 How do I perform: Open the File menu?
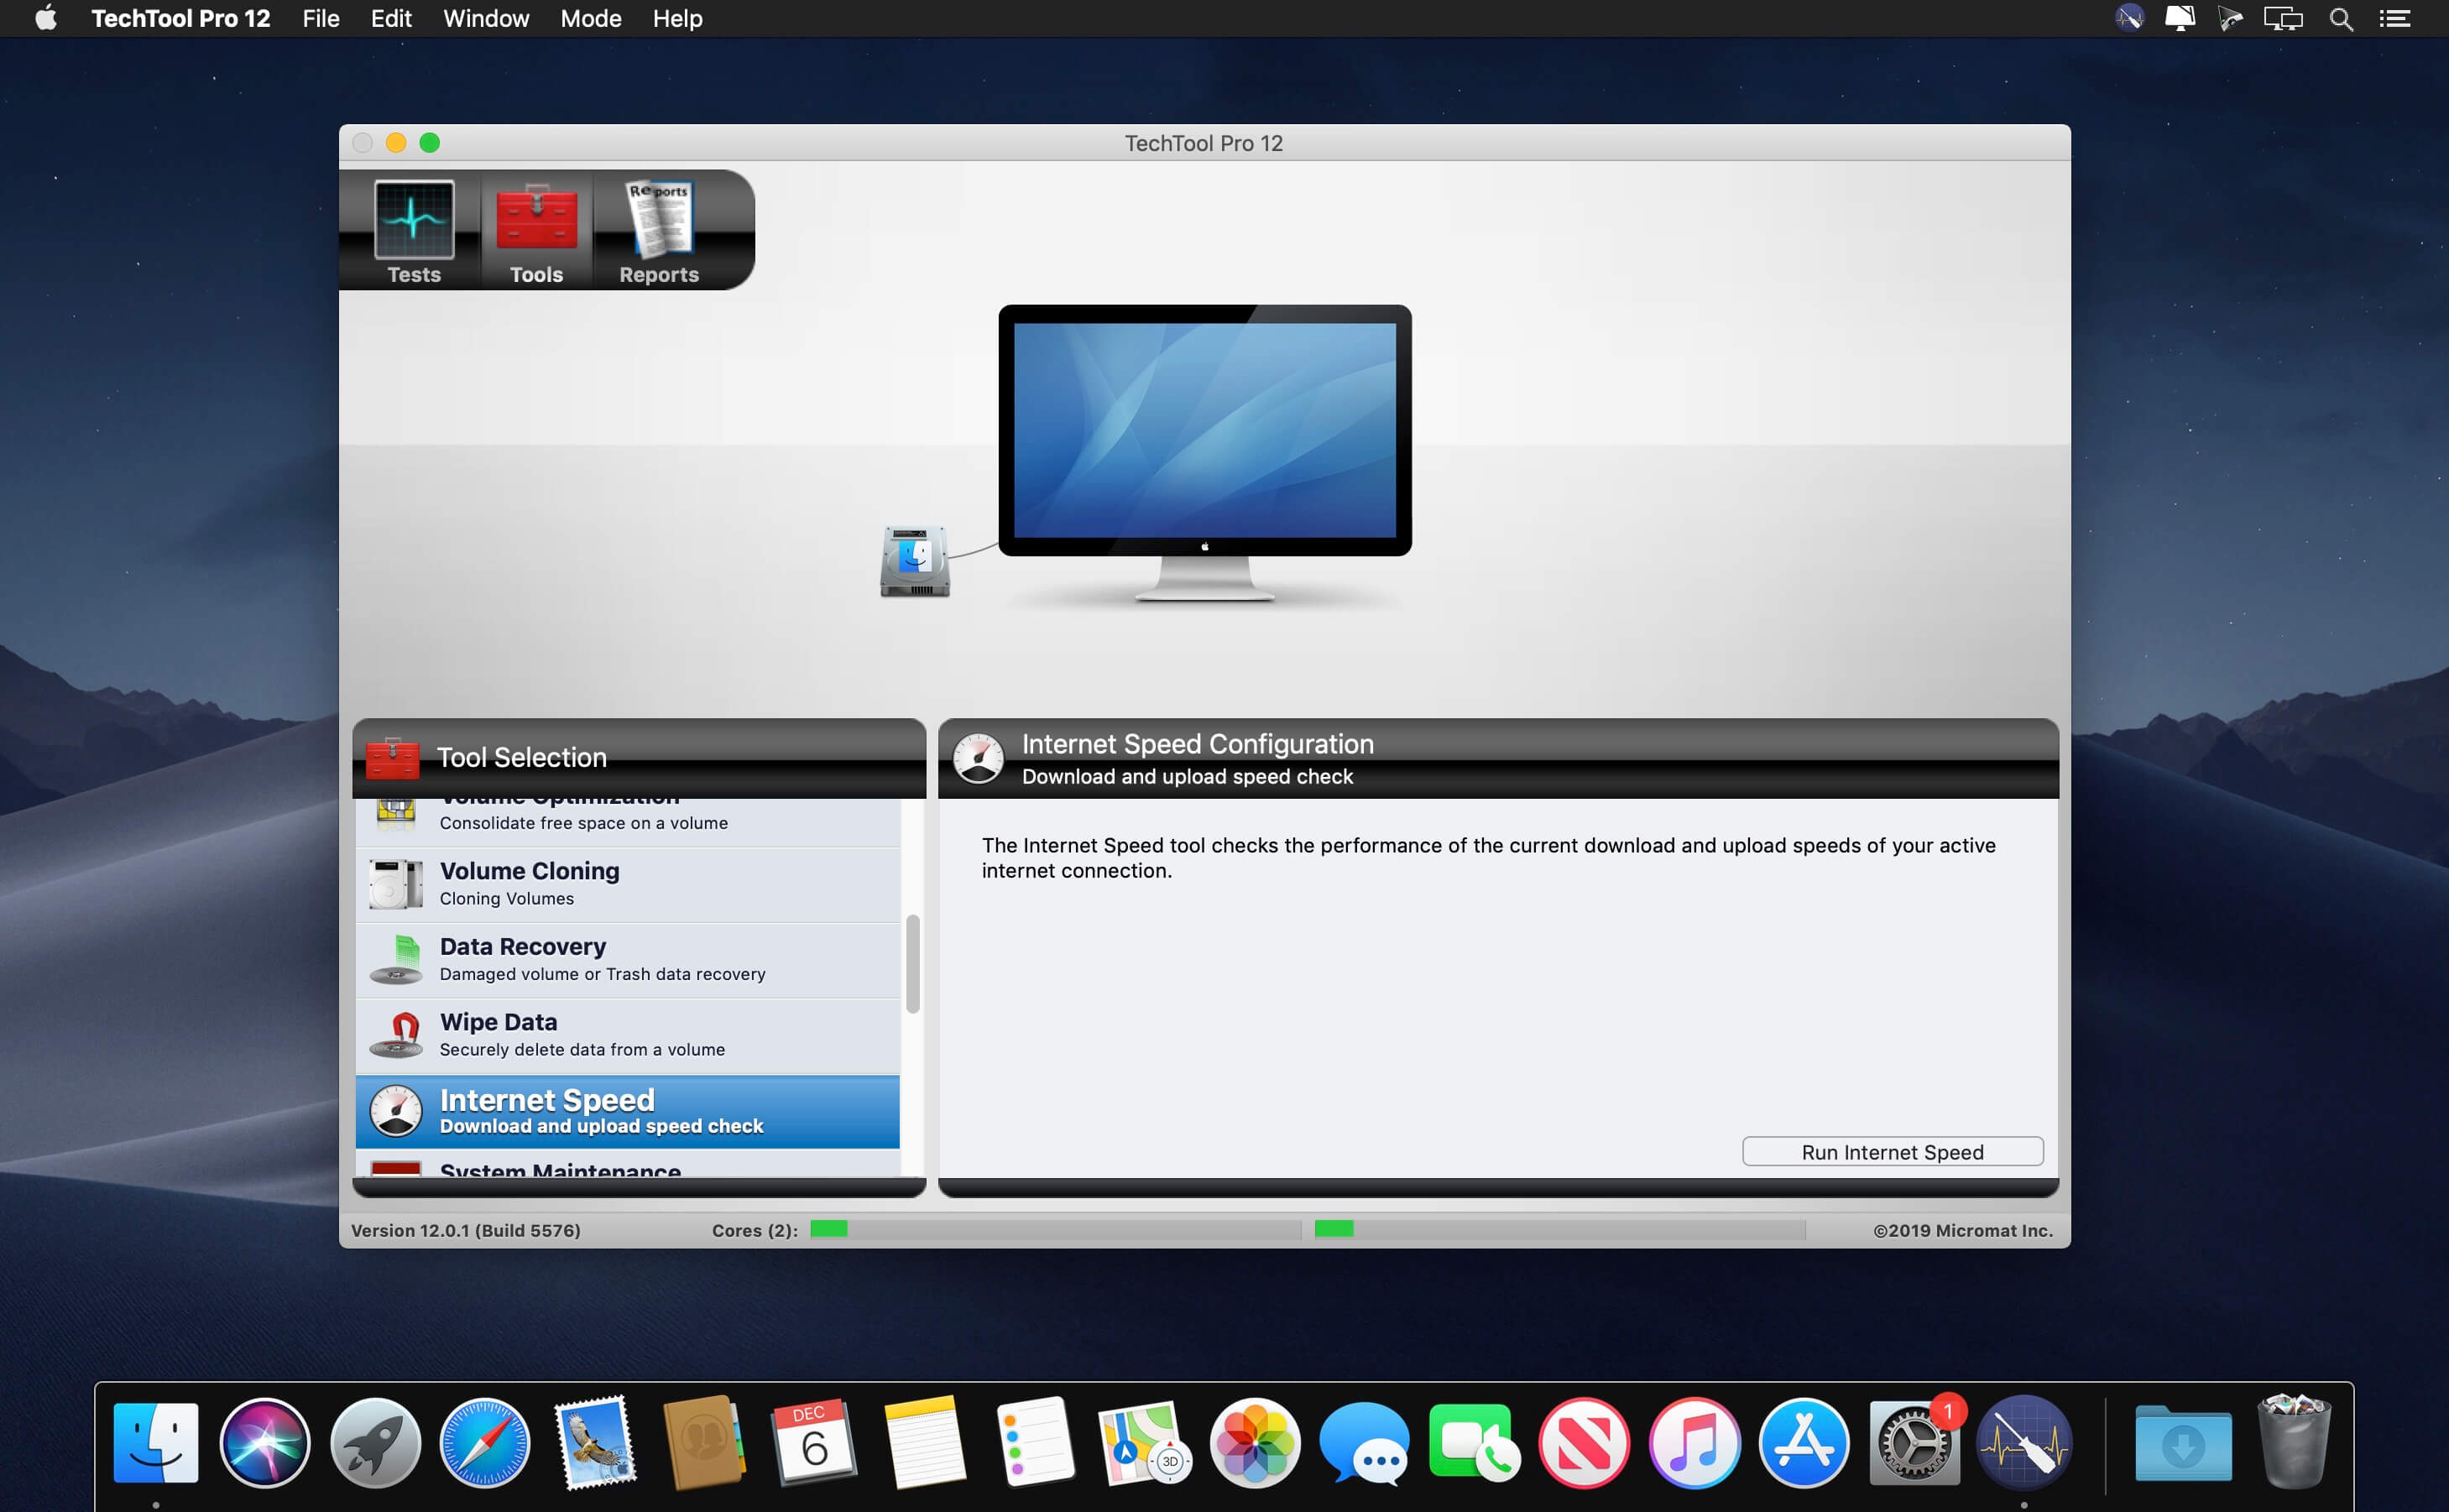click(x=321, y=18)
